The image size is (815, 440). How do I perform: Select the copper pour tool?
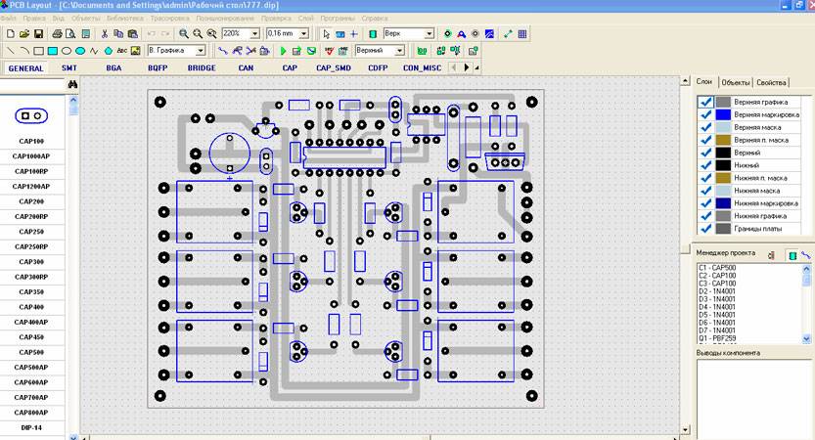489,34
